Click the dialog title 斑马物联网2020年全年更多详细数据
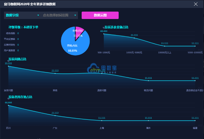 pyautogui.click(x=30, y=4)
